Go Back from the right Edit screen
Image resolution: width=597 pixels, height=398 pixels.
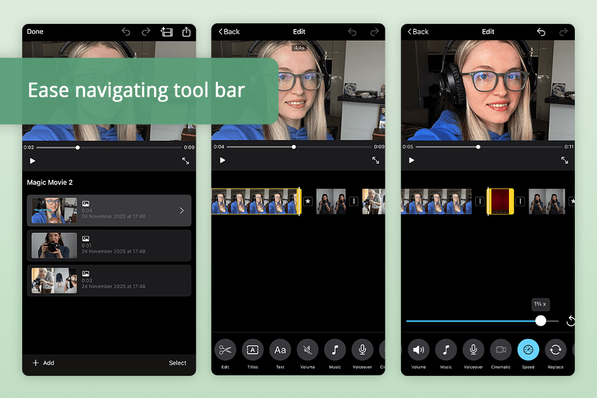pyautogui.click(x=418, y=31)
